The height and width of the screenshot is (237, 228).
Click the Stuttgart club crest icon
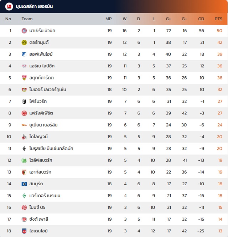click(x=24, y=78)
